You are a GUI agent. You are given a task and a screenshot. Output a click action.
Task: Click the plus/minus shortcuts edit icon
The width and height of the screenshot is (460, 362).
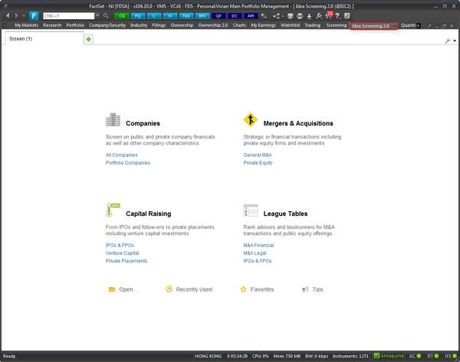click(264, 16)
